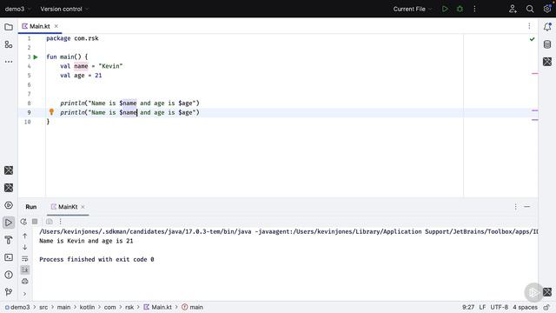Open the Version control dropdown
The width and height of the screenshot is (556, 313).
(x=64, y=9)
